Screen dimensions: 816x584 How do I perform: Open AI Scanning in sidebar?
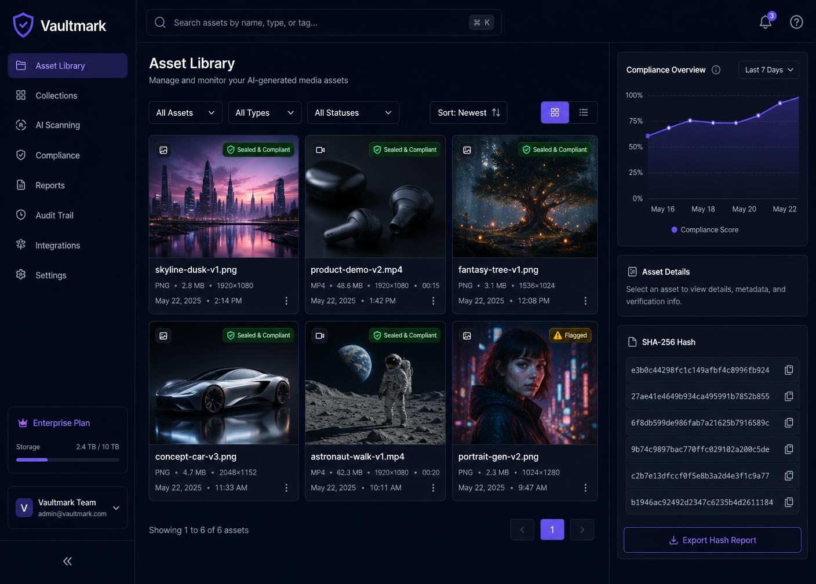pyautogui.click(x=68, y=125)
